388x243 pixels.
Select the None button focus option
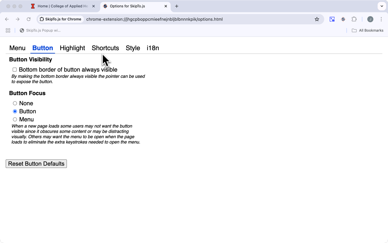click(15, 103)
